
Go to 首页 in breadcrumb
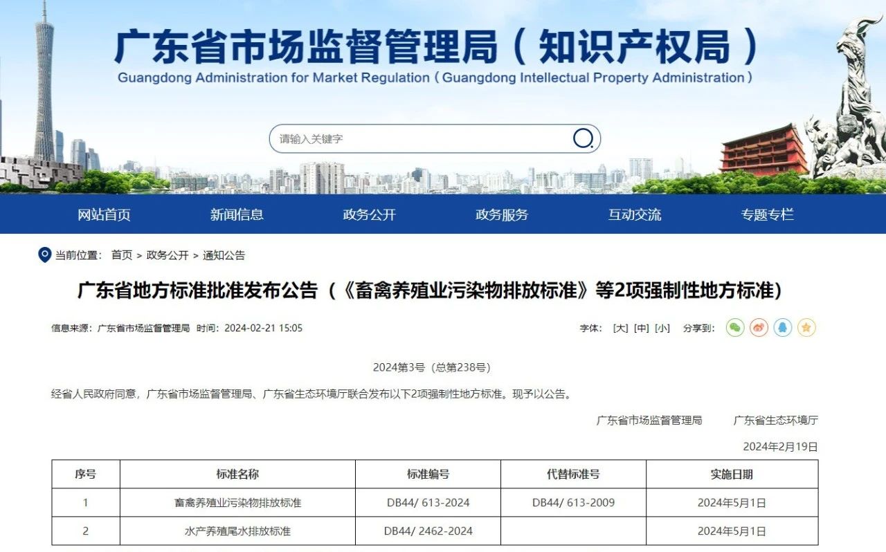tap(122, 255)
